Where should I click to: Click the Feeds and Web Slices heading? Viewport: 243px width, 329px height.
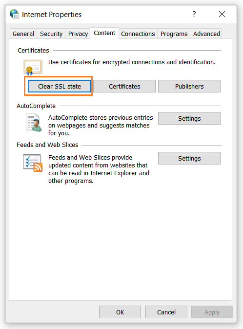tap(47, 145)
